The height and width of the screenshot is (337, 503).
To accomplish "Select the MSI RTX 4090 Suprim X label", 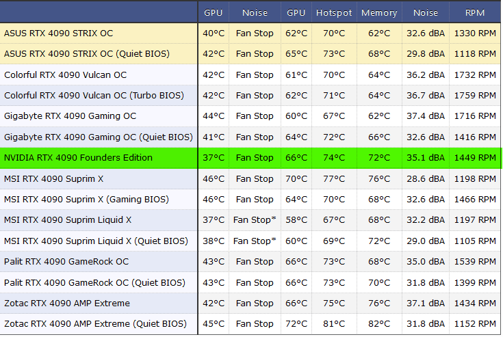I will [53, 178].
